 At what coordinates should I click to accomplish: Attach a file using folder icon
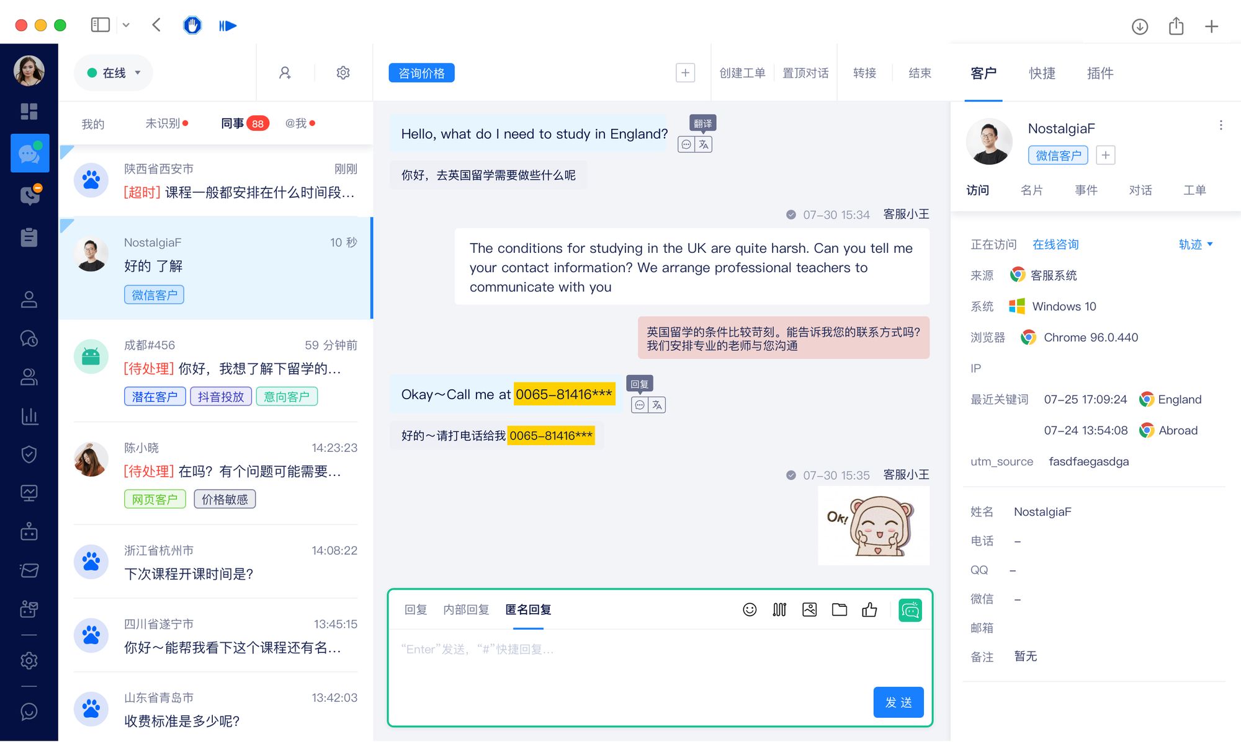840,610
